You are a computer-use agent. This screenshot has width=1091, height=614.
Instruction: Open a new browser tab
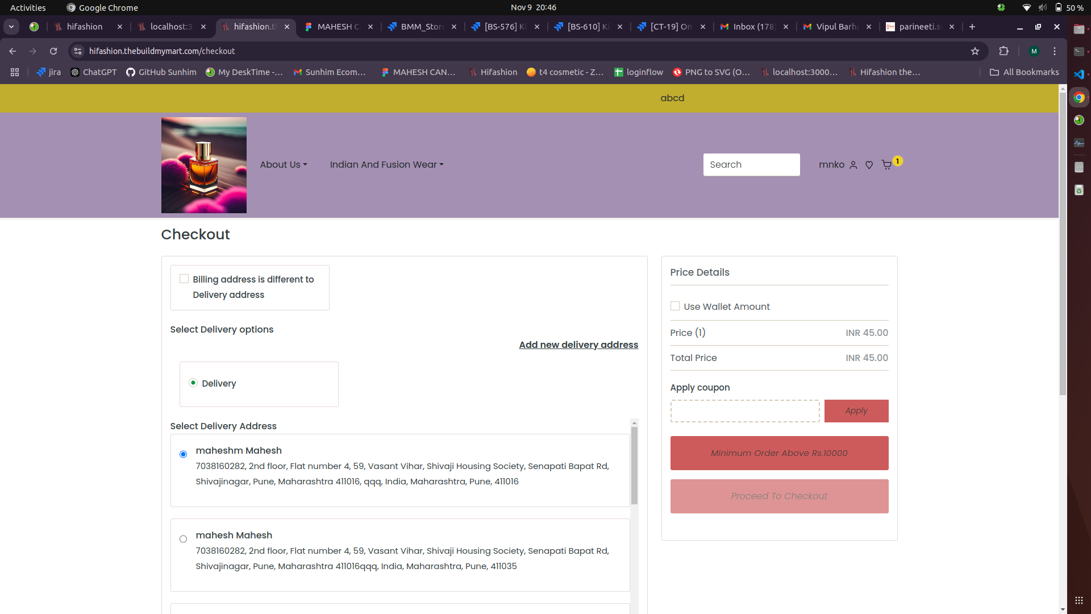972,27
